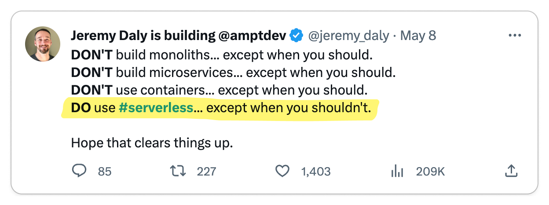Click the blue verified checkmark badge

pyautogui.click(x=296, y=36)
